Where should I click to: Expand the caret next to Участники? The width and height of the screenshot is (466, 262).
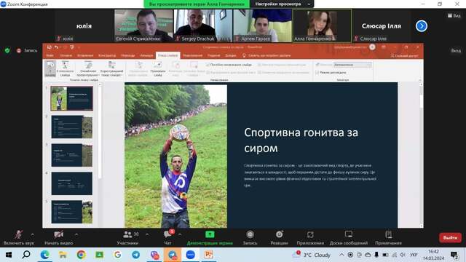(147, 234)
